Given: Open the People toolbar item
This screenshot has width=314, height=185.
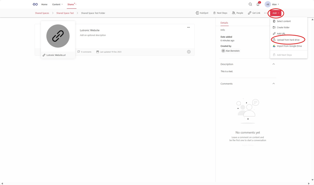Looking at the screenshot, I should 237,13.
